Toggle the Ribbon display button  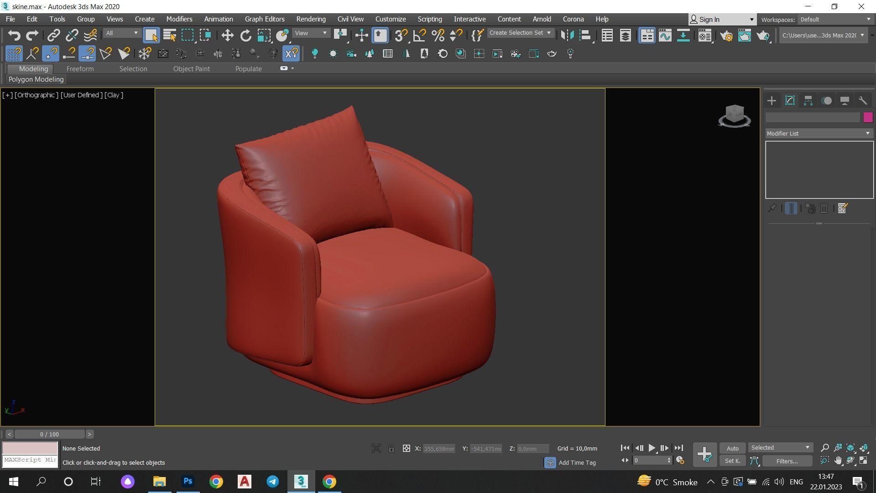pyautogui.click(x=647, y=35)
